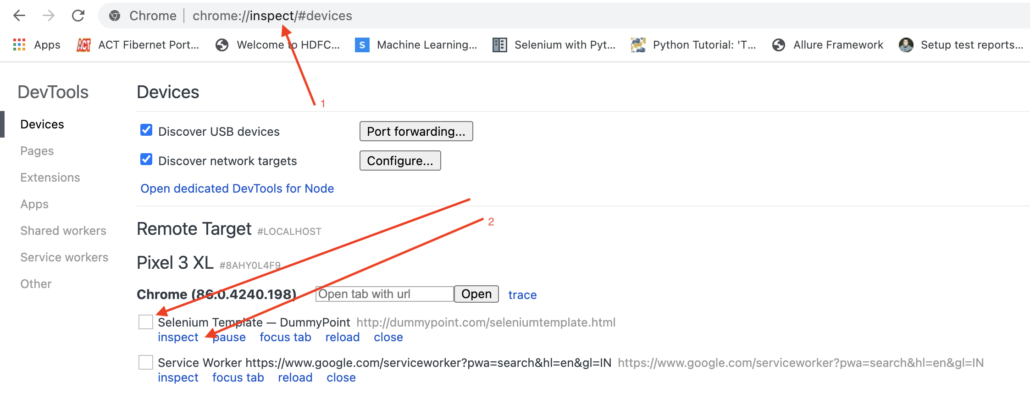Open dedicated DevTools for Node link
The height and width of the screenshot is (399, 1030).
click(x=237, y=188)
